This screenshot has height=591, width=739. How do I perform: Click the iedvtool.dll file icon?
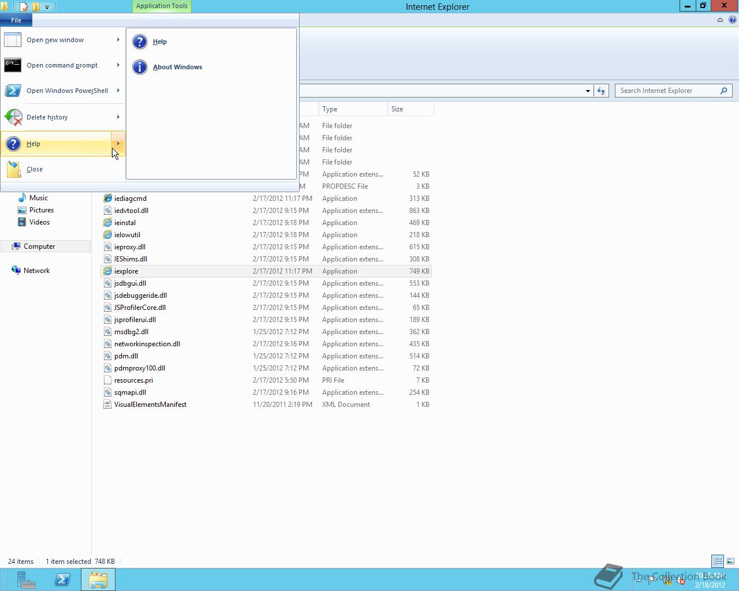pos(107,211)
